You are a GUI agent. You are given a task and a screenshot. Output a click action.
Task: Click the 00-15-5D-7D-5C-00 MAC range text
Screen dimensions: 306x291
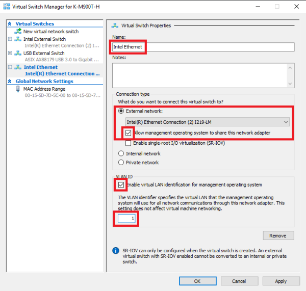pyautogui.click(x=62, y=95)
